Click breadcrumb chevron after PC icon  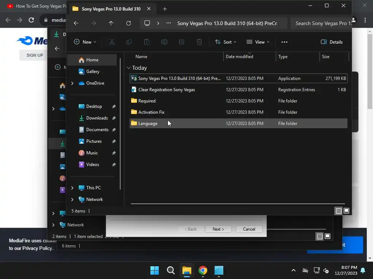tap(158, 23)
